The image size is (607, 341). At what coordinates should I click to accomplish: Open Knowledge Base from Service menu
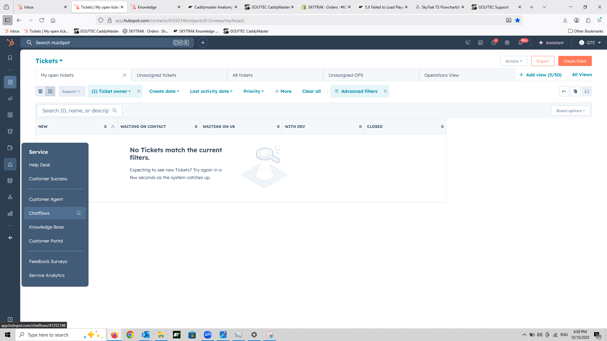coord(46,227)
